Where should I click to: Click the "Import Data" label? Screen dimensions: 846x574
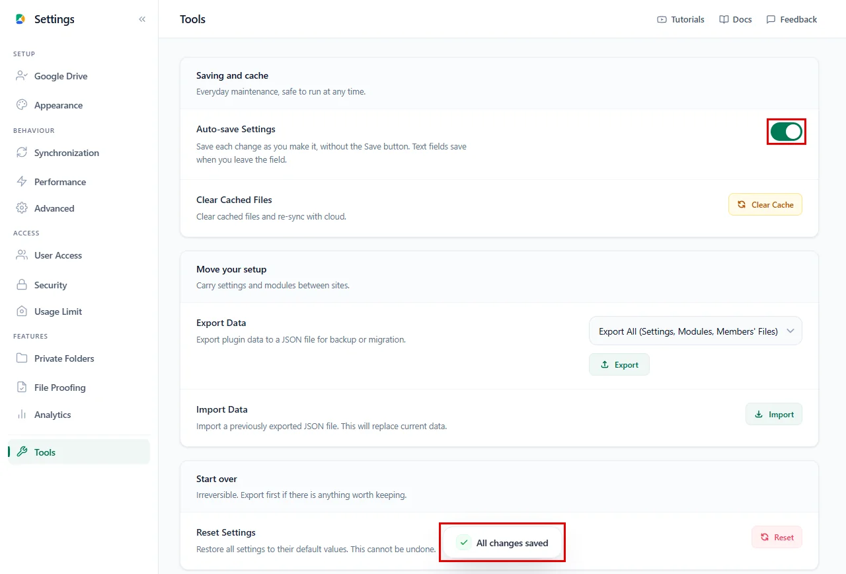tap(222, 409)
